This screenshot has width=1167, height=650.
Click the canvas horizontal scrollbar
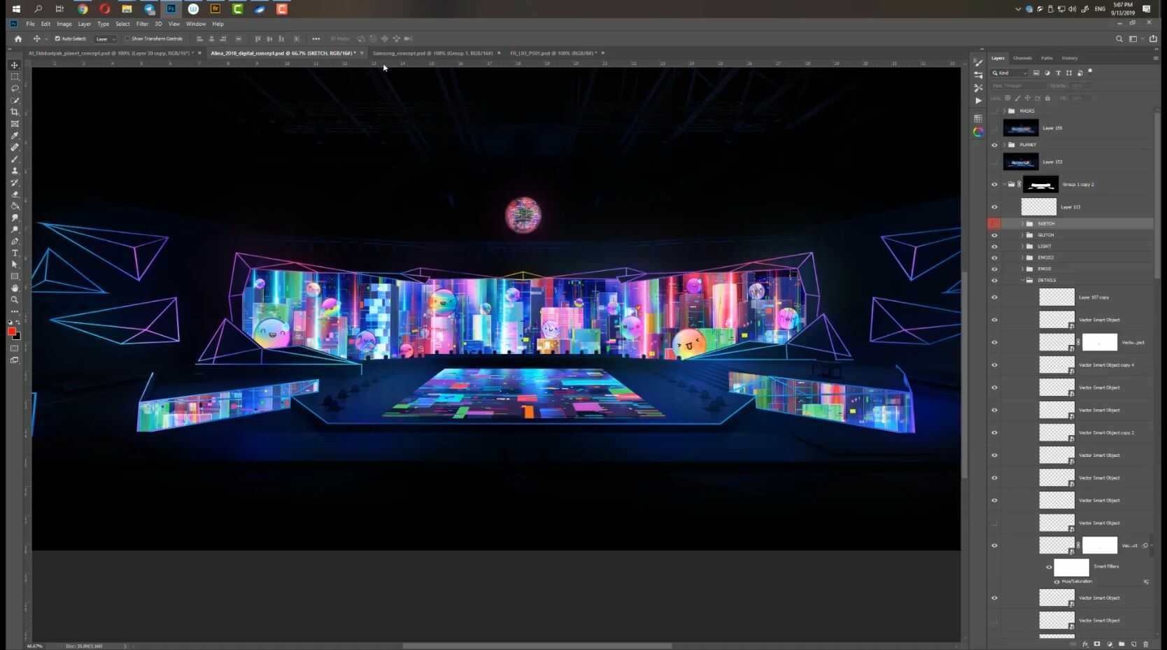[x=537, y=646]
